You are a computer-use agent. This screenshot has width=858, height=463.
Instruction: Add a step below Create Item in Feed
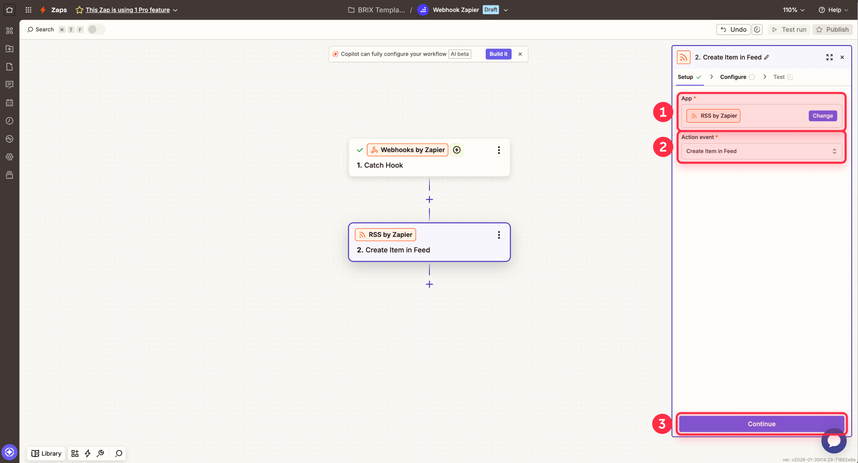tap(429, 284)
